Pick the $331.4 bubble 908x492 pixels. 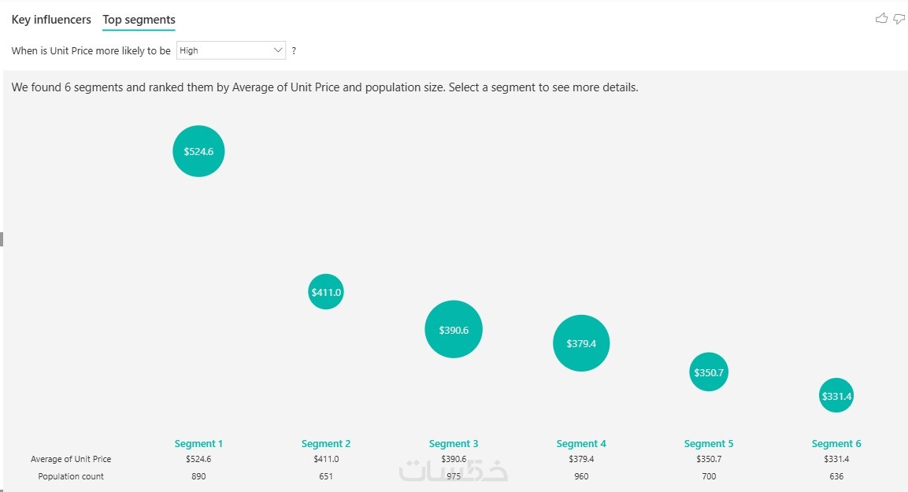point(836,396)
